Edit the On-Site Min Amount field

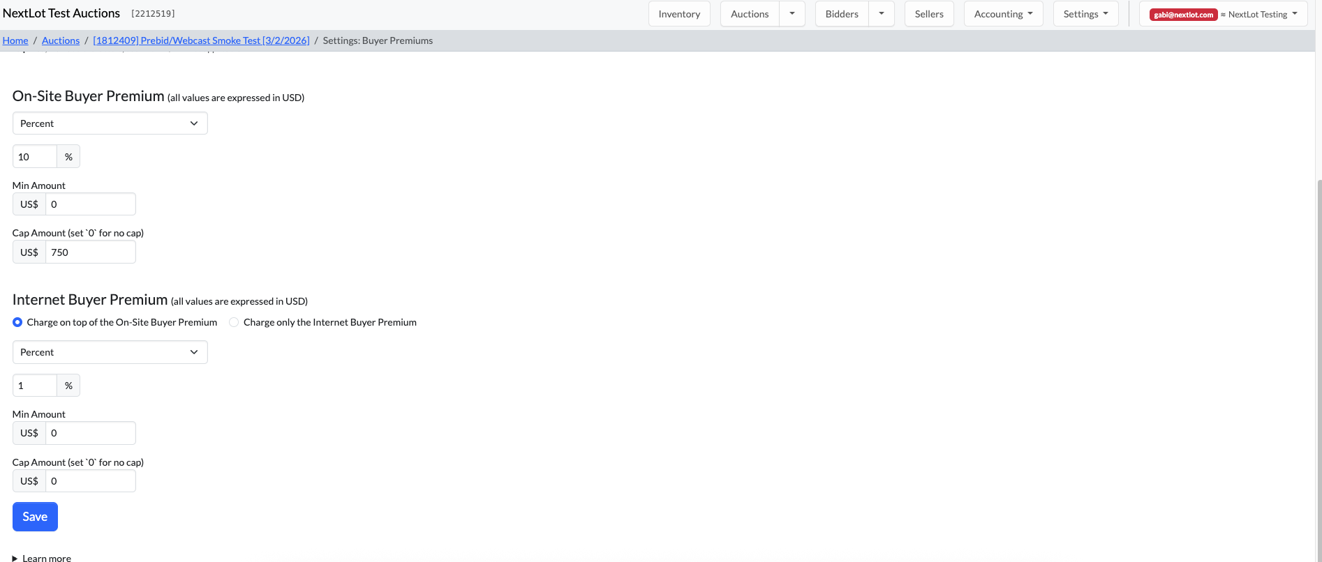click(91, 204)
